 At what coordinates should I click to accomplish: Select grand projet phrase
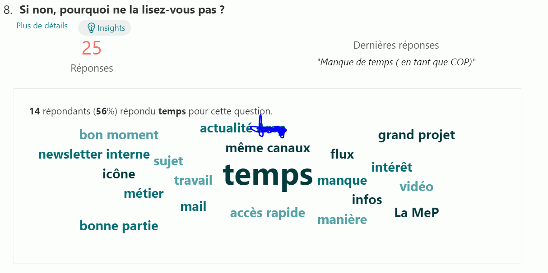click(417, 135)
